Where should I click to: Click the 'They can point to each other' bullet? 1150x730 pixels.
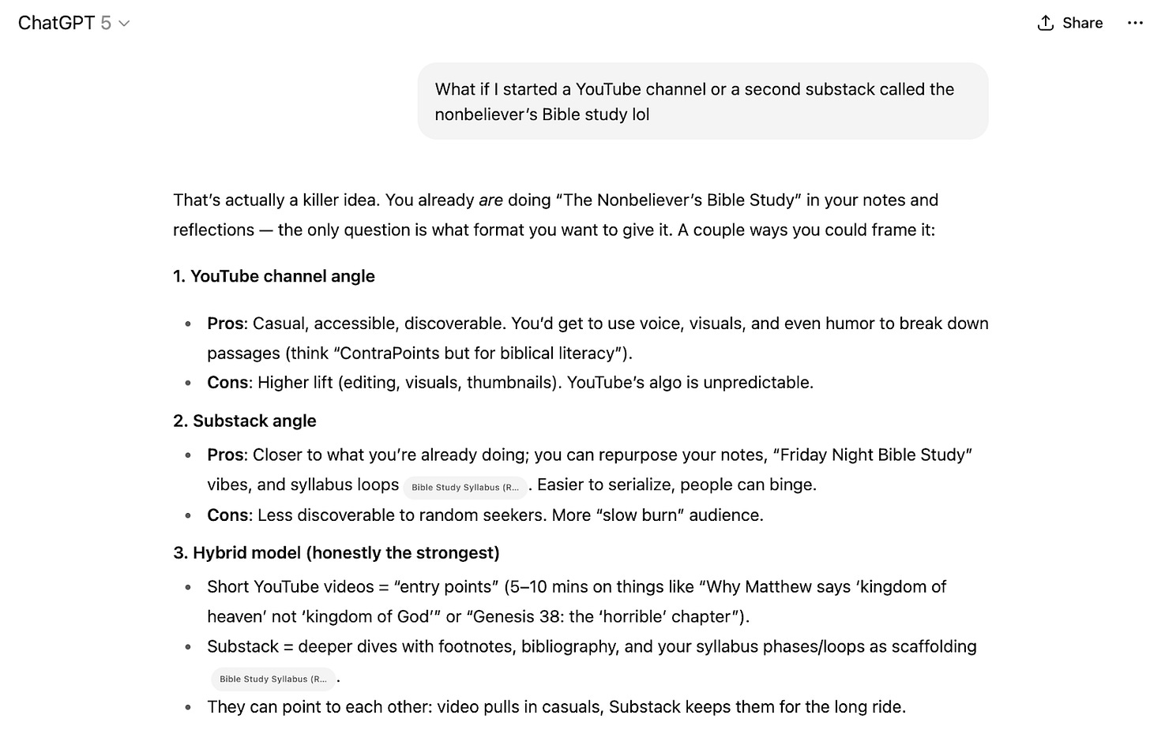pyautogui.click(x=556, y=707)
